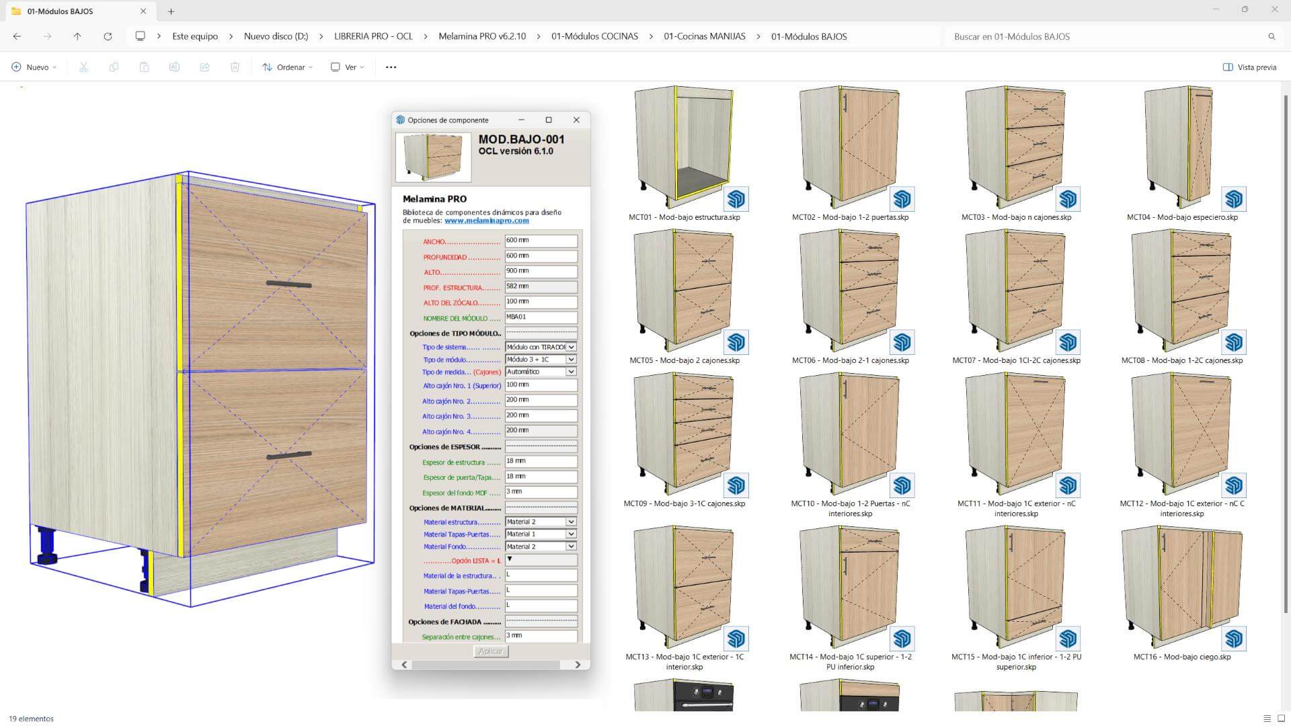Click the Cut scissors icon
Screen dimensions: 1291x726
click(83, 67)
